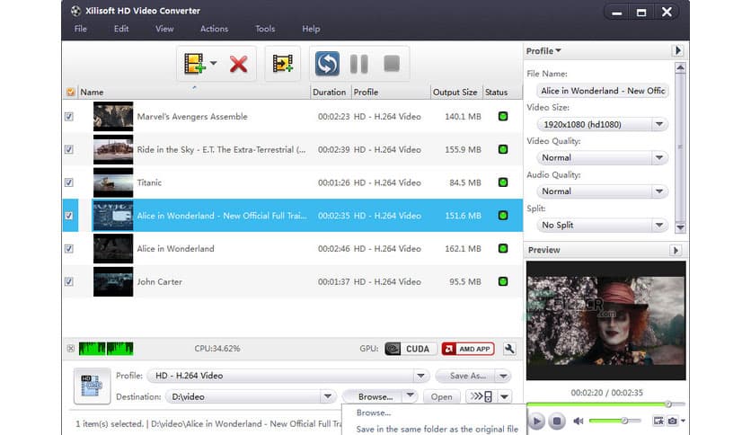Uncheck the Ride in the Sky checkbox
This screenshot has height=435, width=751.
pos(69,149)
